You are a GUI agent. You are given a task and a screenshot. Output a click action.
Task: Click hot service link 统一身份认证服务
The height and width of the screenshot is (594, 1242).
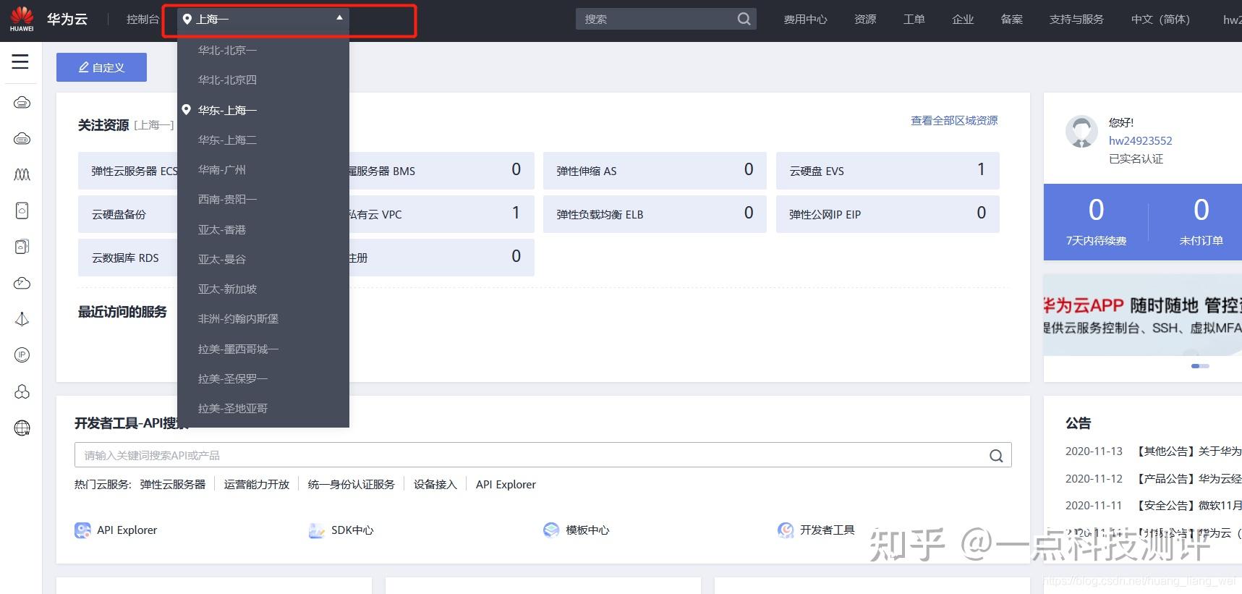pos(351,484)
